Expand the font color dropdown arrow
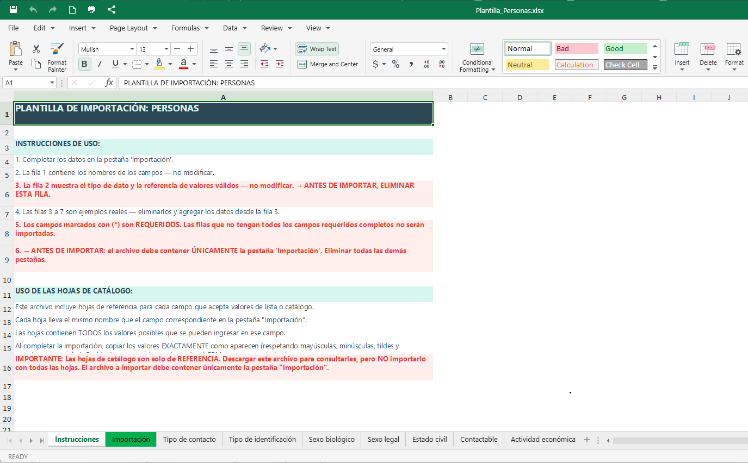 (194, 64)
